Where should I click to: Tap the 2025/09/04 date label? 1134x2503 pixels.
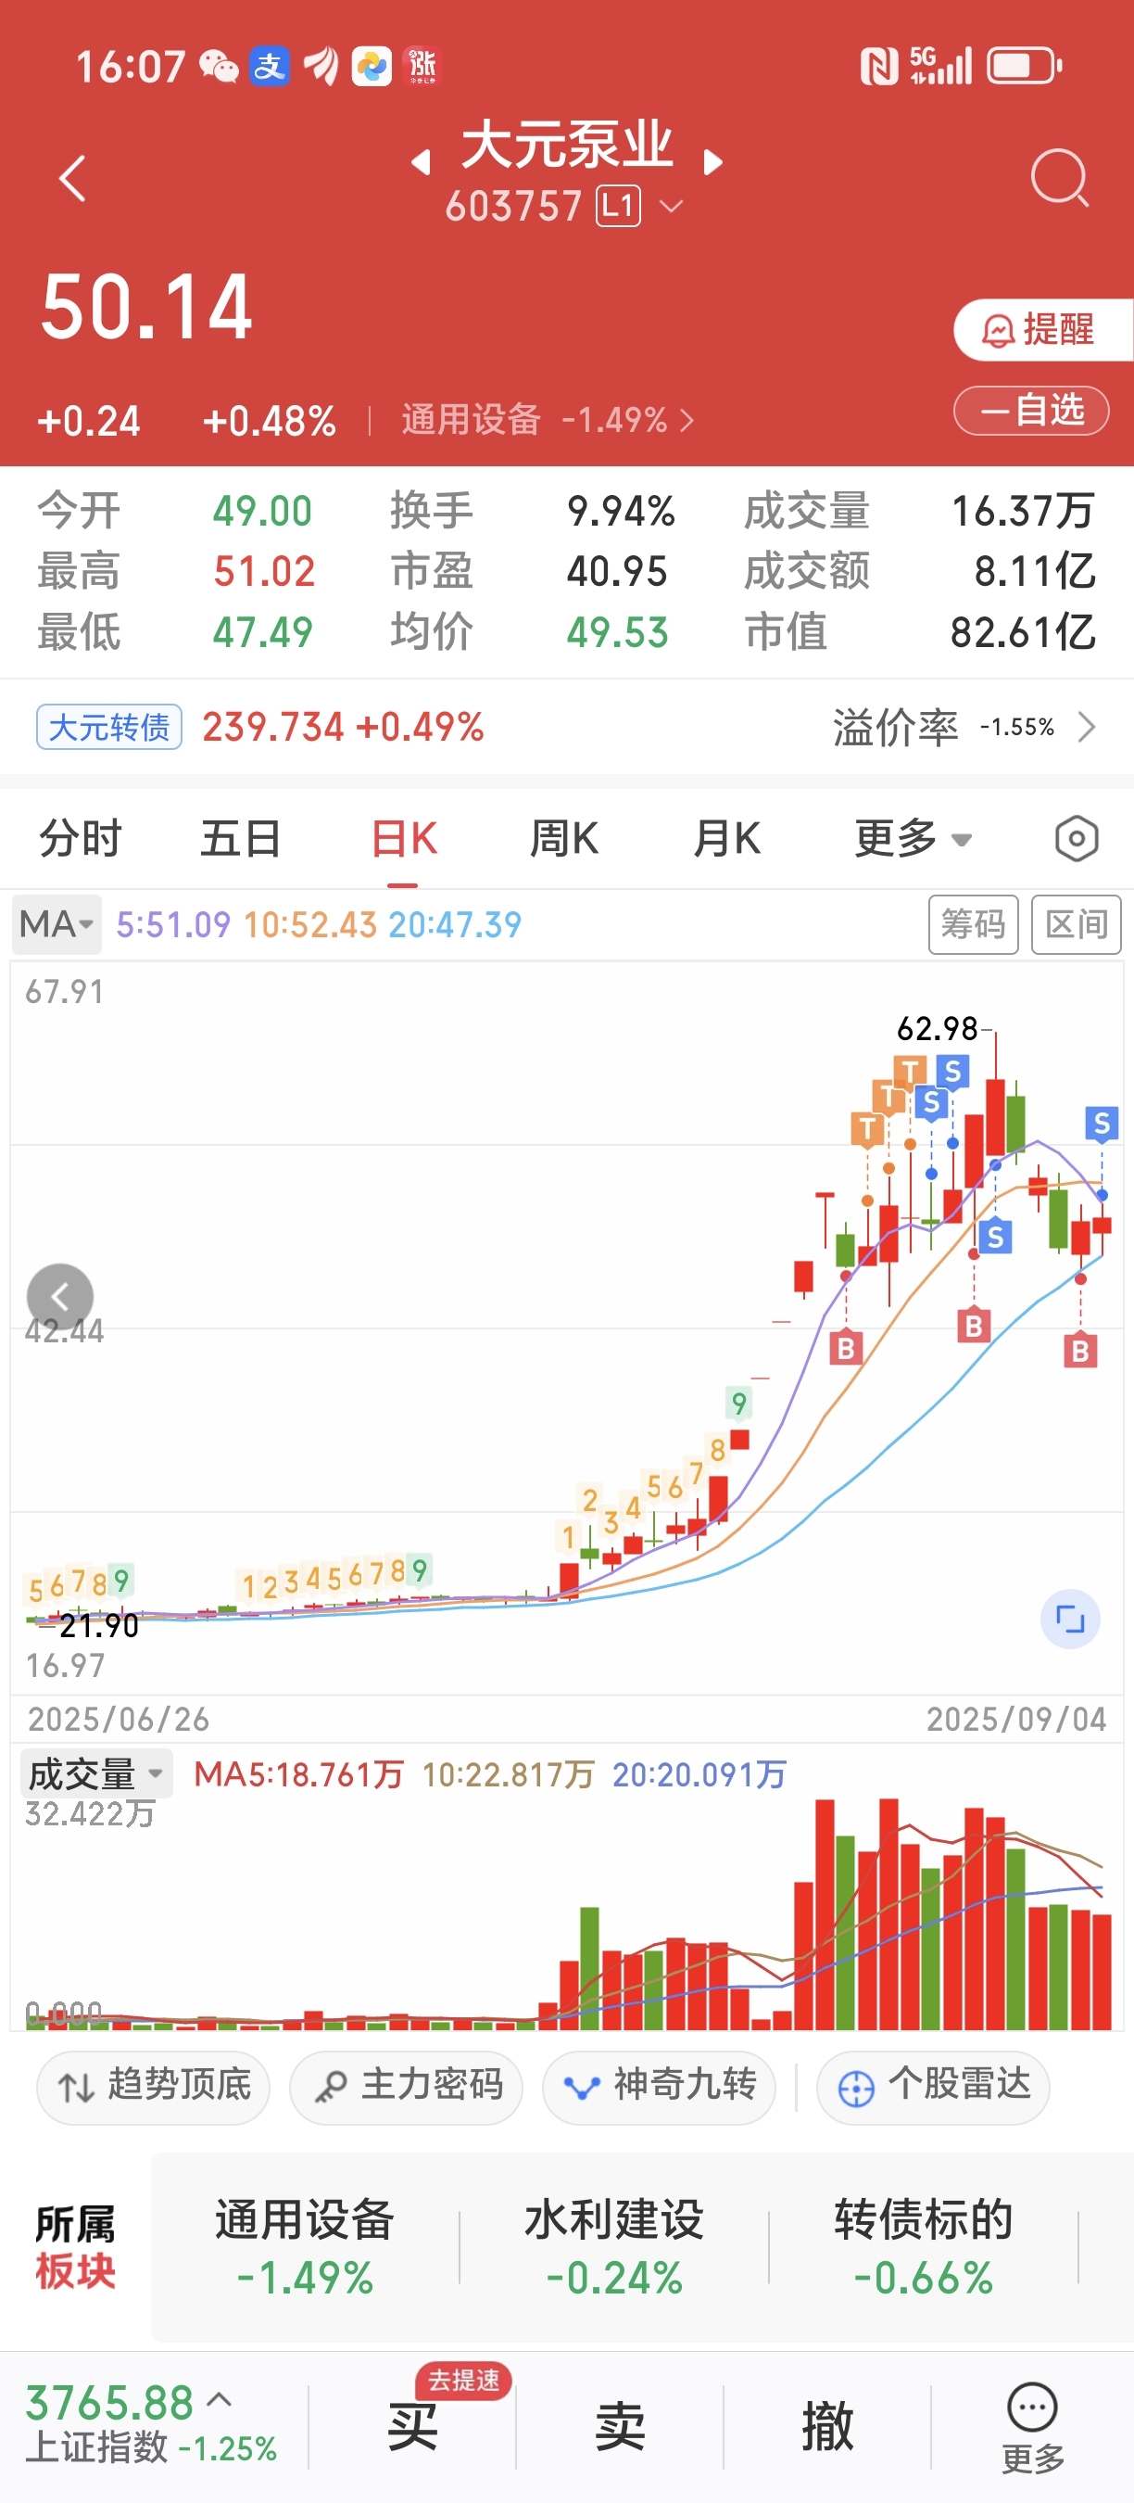(x=1016, y=1719)
